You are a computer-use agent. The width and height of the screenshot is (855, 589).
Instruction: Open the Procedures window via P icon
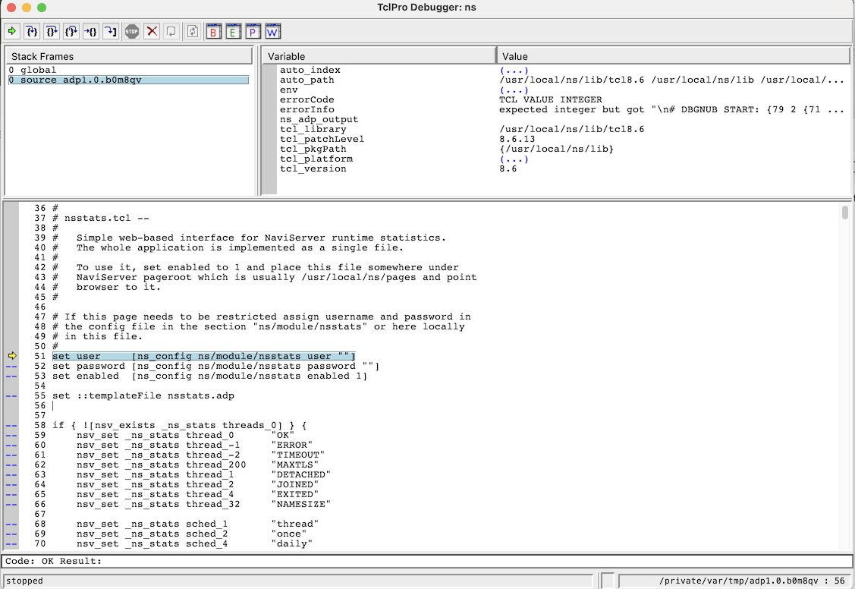coord(253,31)
